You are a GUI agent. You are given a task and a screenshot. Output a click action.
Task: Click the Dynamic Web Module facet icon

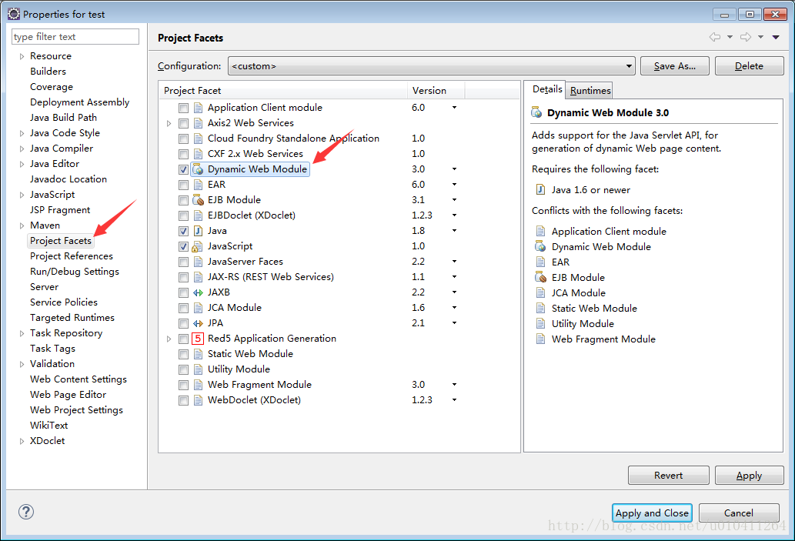198,169
